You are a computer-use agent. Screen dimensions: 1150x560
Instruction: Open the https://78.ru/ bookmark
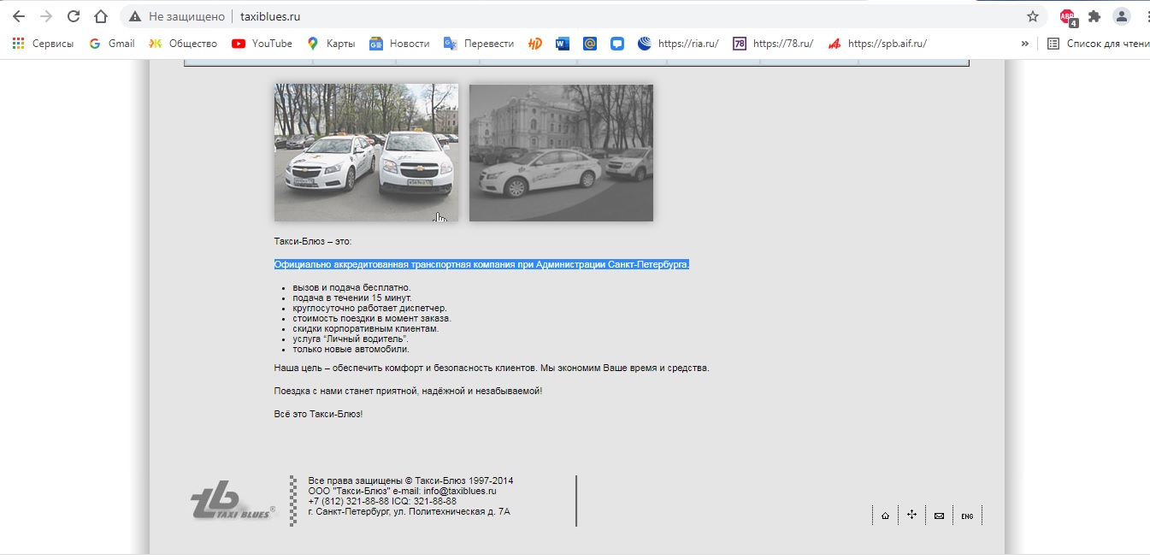click(x=773, y=44)
